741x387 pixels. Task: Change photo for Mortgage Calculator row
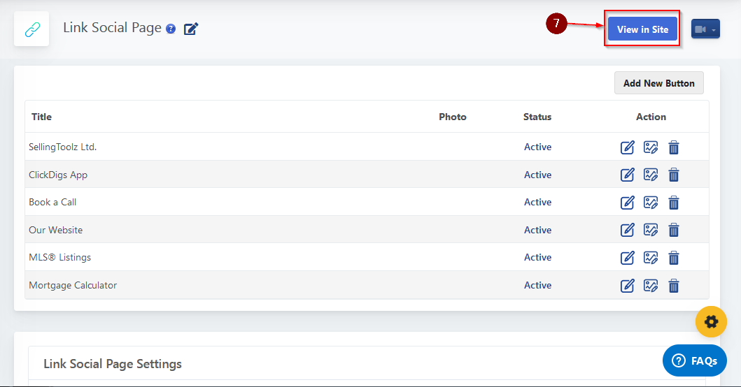(x=651, y=285)
